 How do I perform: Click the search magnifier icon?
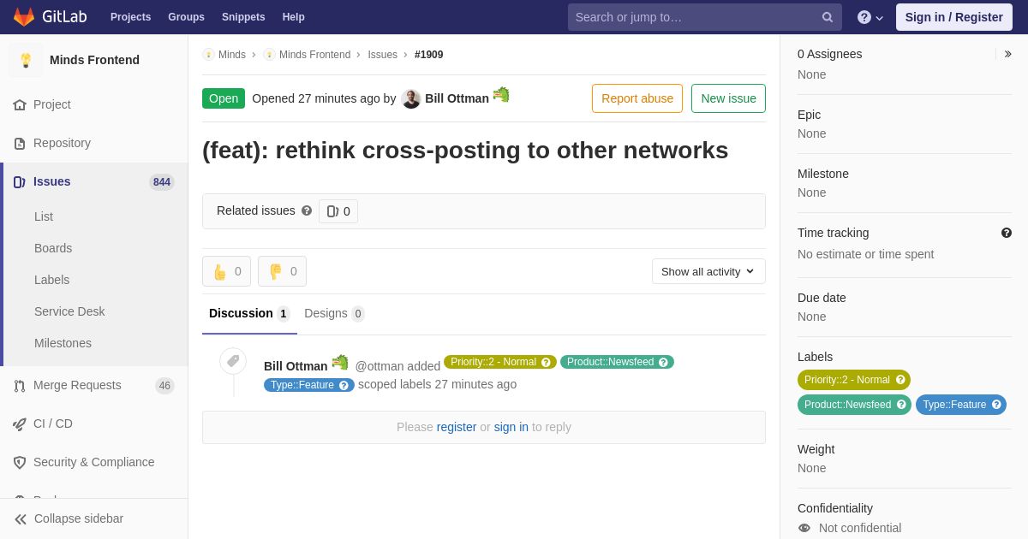coord(827,17)
